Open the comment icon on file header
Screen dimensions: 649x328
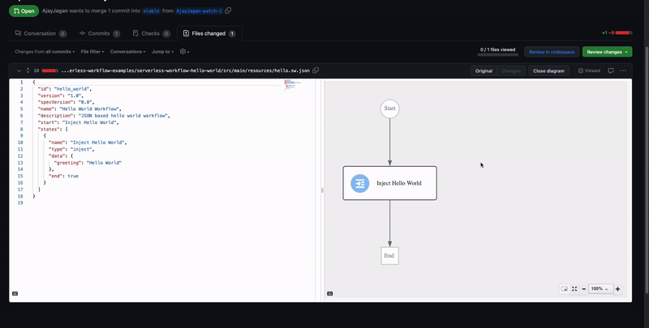(x=611, y=70)
